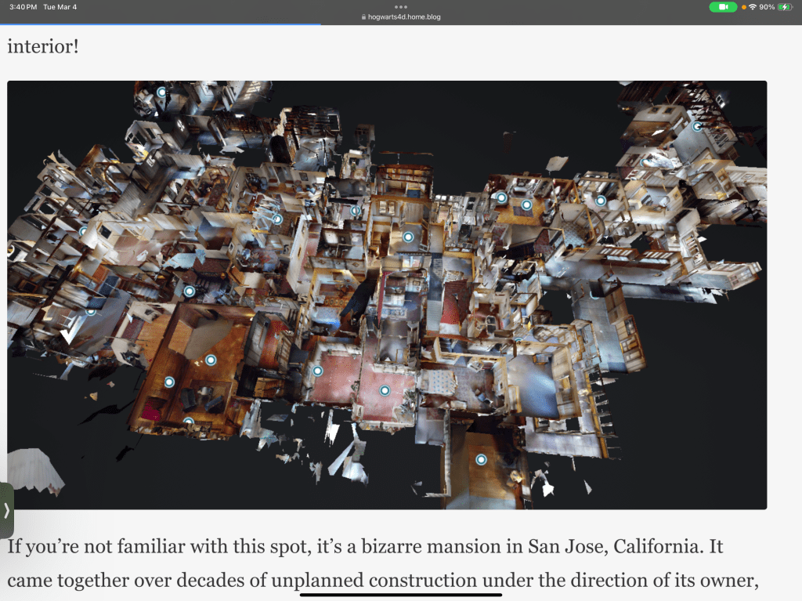Click the Matterport 3D dollhouse model view
The width and height of the screenshot is (802, 601).
pos(439,313)
